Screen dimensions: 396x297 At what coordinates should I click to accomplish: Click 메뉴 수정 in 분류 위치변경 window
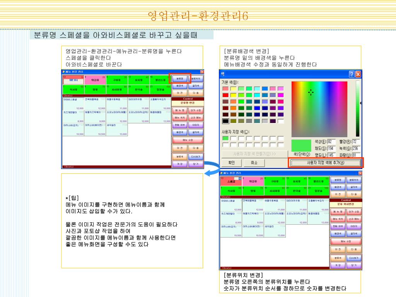point(346,241)
